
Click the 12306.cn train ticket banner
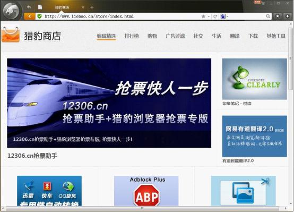point(109,103)
